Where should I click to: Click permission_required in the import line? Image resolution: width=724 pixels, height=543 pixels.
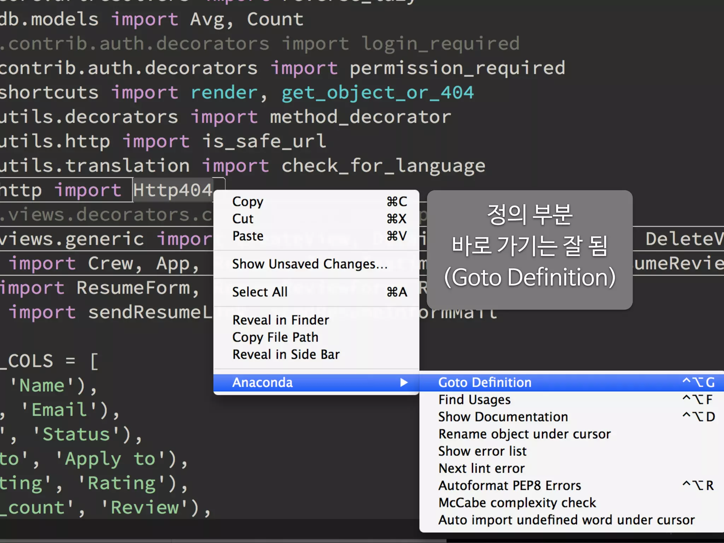pos(457,69)
